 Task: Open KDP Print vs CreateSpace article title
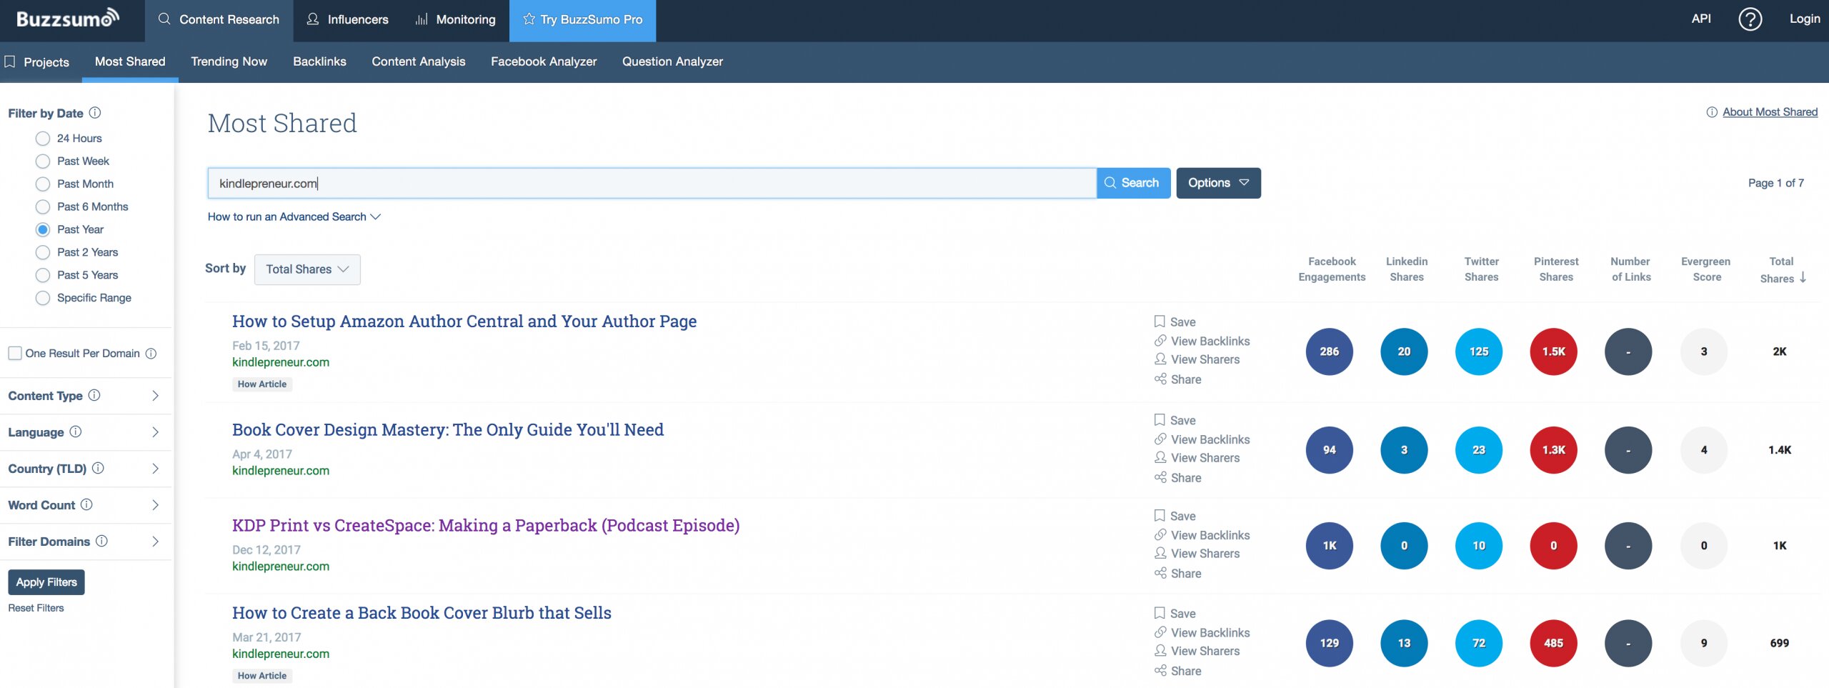(x=486, y=525)
